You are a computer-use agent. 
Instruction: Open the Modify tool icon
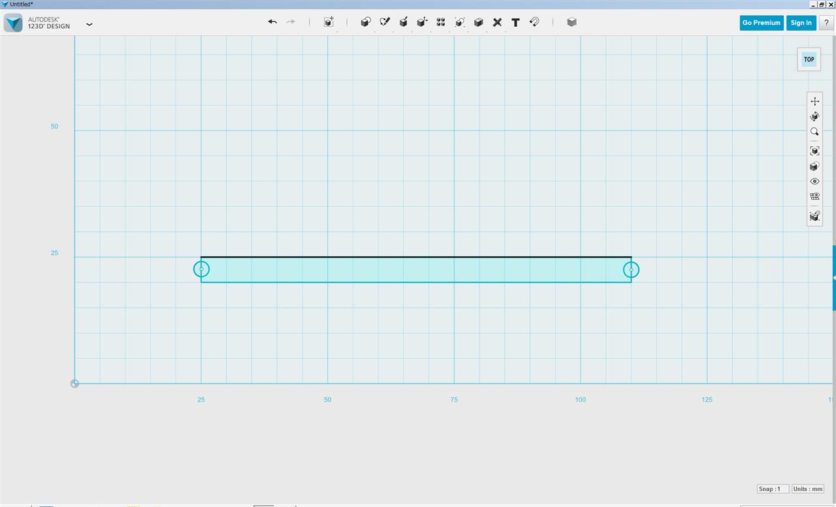(422, 22)
